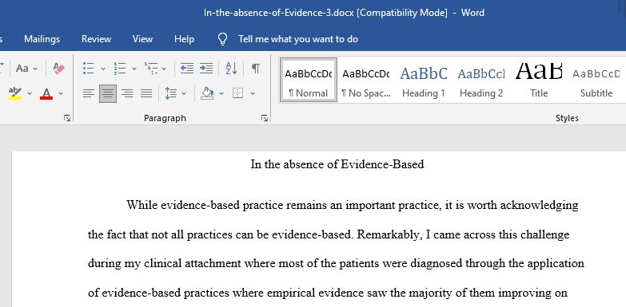The image size is (626, 307).
Task: Justify the paragraph text
Action: click(146, 93)
